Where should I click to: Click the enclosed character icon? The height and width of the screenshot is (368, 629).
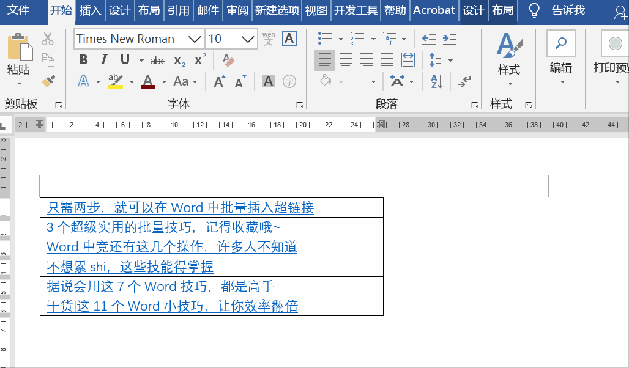point(289,81)
